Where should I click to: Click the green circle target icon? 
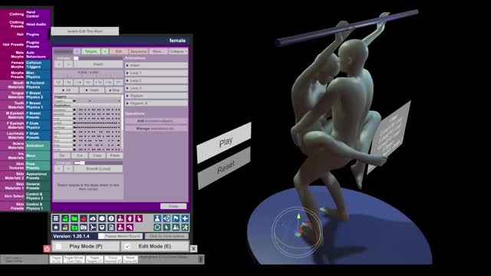pyautogui.click(x=157, y=228)
